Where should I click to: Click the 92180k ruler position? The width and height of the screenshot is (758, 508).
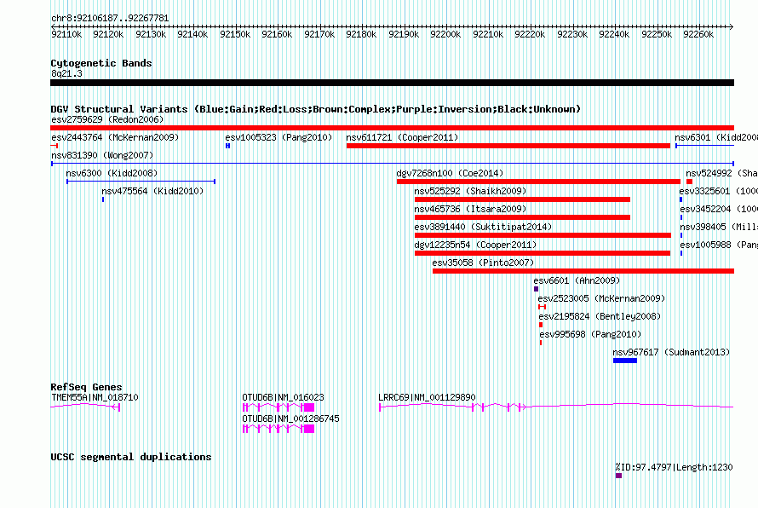361,34
